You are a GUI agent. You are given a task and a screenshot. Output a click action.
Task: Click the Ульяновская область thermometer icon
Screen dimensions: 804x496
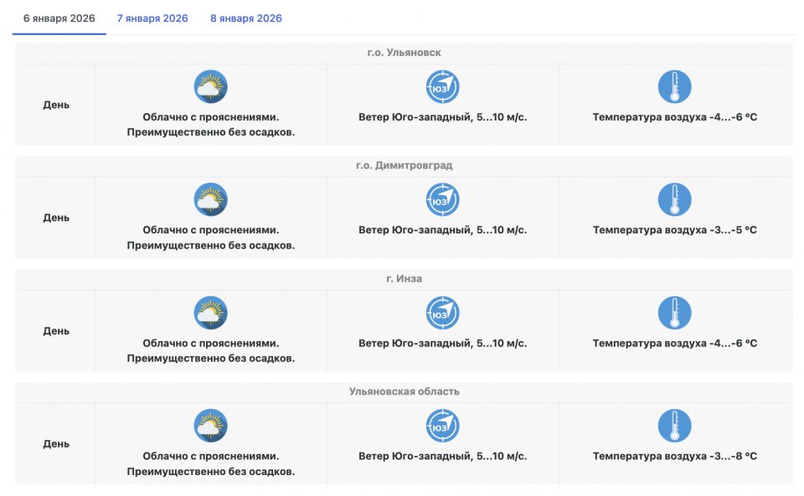click(x=674, y=426)
